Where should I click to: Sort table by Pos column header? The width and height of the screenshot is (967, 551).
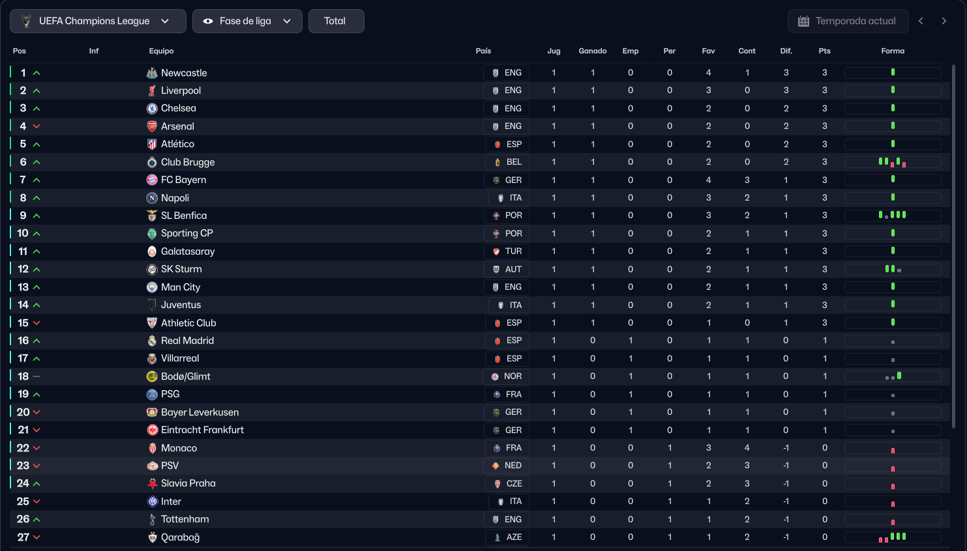click(20, 51)
